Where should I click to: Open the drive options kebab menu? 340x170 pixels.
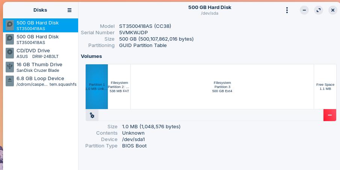[287, 10]
